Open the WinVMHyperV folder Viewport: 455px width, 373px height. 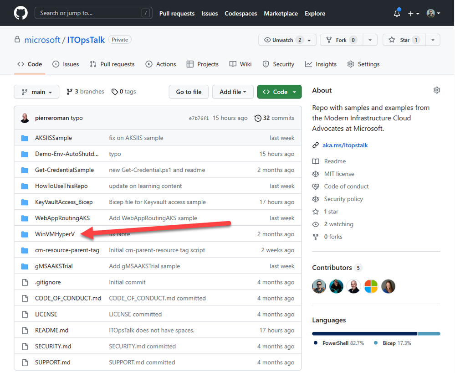(55, 234)
